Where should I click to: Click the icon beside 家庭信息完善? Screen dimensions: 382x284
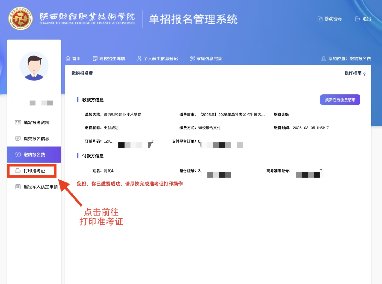192,58
